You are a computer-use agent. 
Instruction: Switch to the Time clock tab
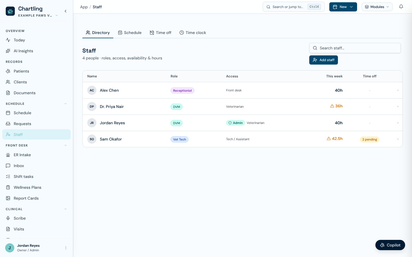(x=193, y=33)
